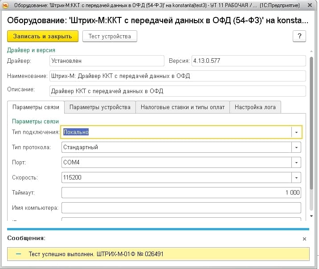
Task: Click message Тест успешно выполнен
Action: (96, 254)
